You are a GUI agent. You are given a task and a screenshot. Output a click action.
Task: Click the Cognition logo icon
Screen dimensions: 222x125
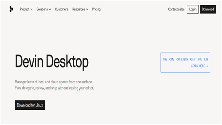[x=11, y=9]
